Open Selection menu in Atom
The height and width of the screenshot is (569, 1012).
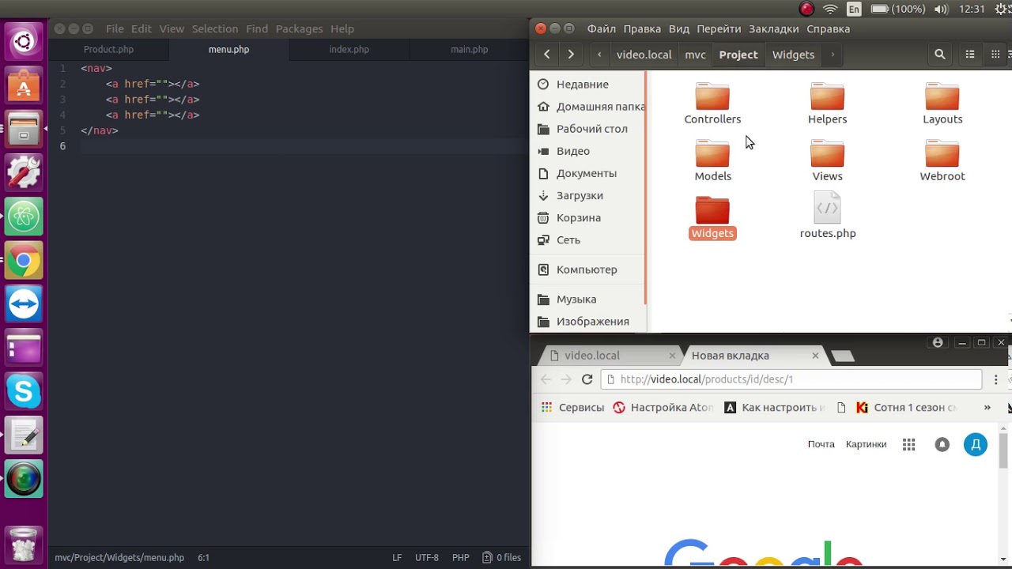click(215, 28)
